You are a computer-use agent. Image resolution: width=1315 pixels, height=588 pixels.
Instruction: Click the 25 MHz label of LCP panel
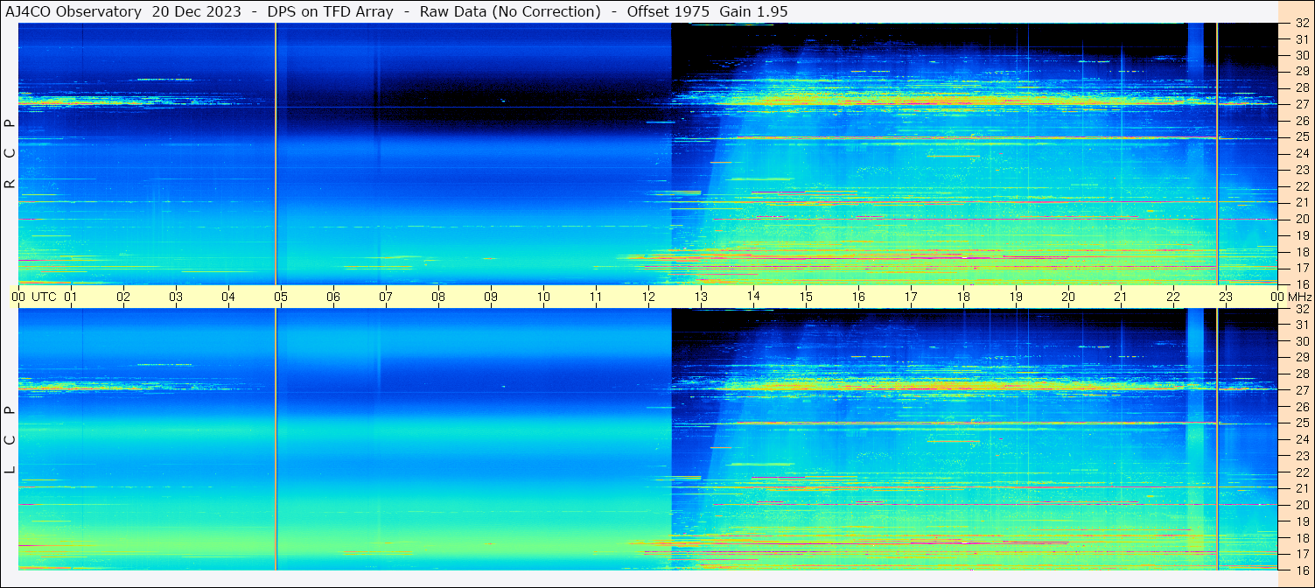click(x=1301, y=423)
